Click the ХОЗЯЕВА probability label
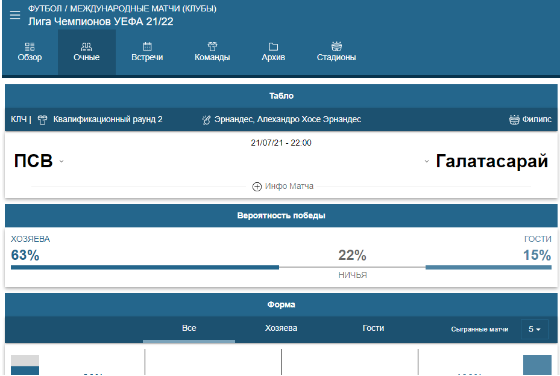560x376 pixels. pos(30,239)
